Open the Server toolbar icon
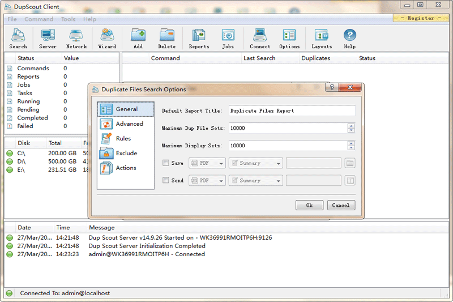Image resolution: width=453 pixels, height=302 pixels. [48, 39]
